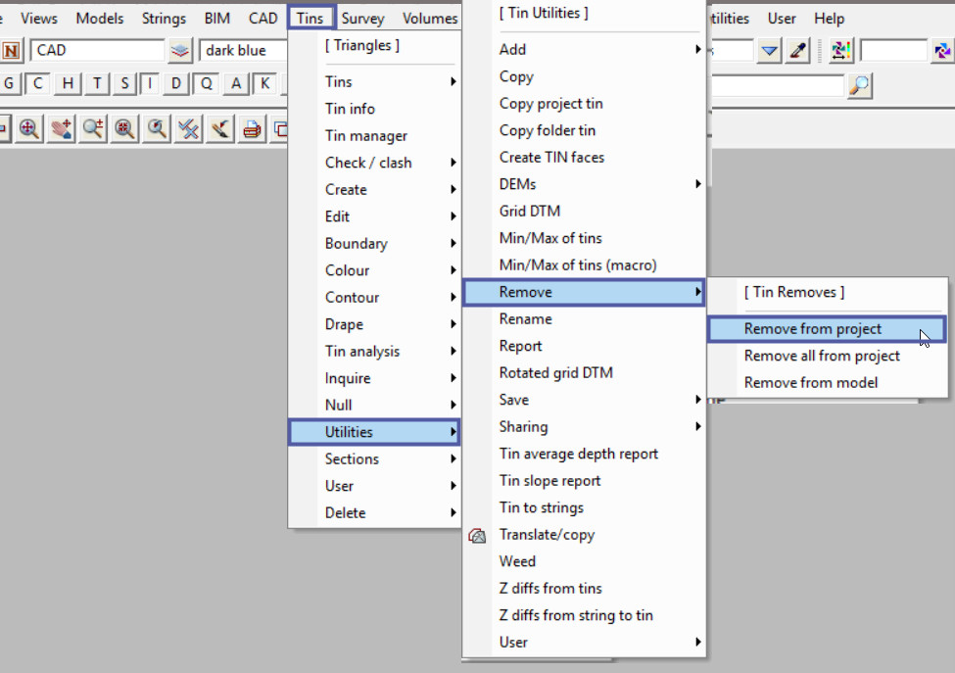The width and height of the screenshot is (955, 673).
Task: Open the Survey menu
Action: pyautogui.click(x=362, y=19)
